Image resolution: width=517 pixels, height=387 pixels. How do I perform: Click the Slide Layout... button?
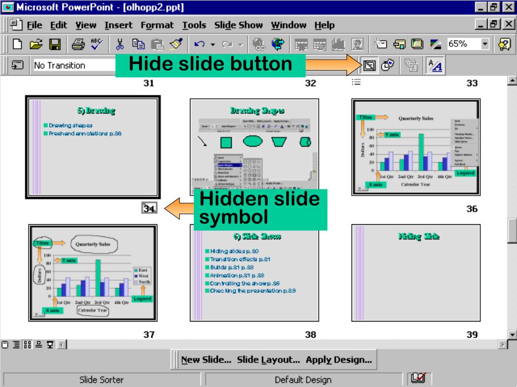coord(269,360)
